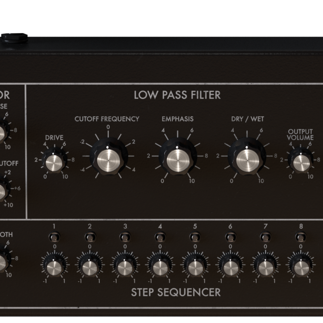This screenshot has width=323, height=323.
Task: Click the step 4 sequencer knob
Action: (160, 266)
